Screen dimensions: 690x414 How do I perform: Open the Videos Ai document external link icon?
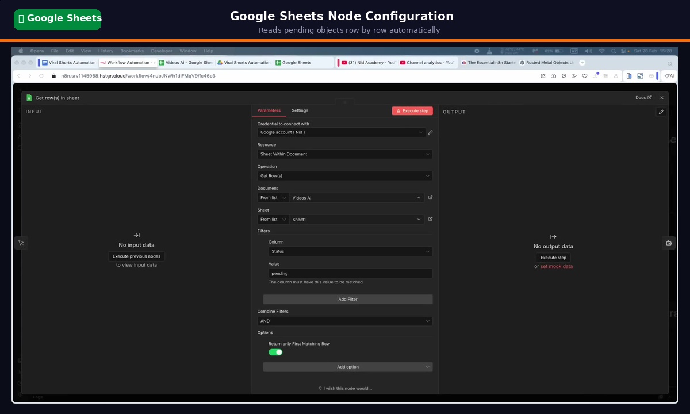click(x=430, y=197)
